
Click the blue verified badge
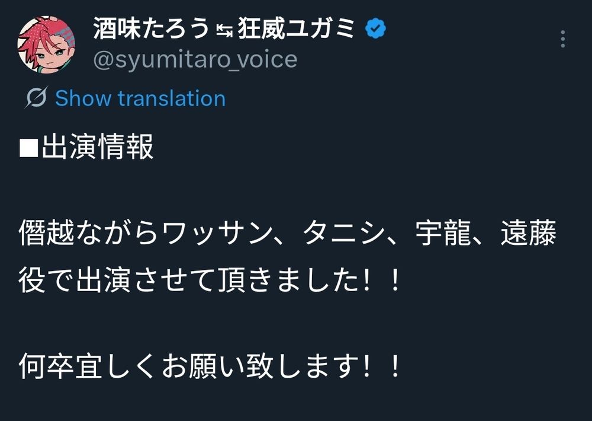(375, 28)
